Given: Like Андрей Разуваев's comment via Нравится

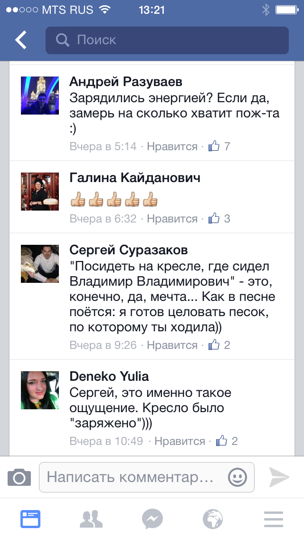Looking at the screenshot, I should point(172,147).
